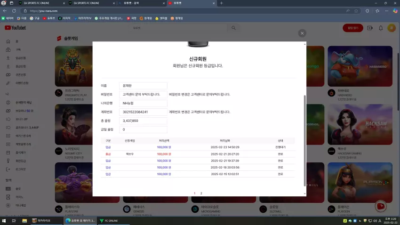Open the Playson game thumbnail
The width and height of the screenshot is (400, 225).
click(x=360, y=183)
